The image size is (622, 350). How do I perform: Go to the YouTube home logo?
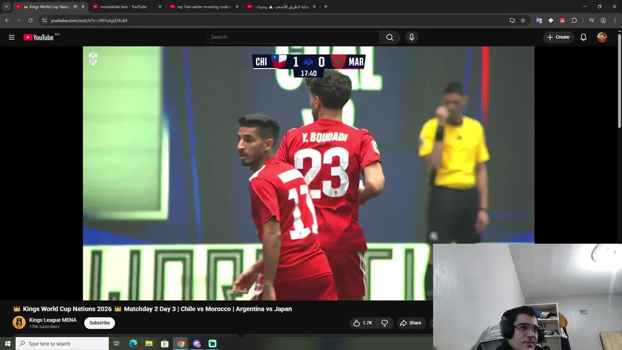38,37
